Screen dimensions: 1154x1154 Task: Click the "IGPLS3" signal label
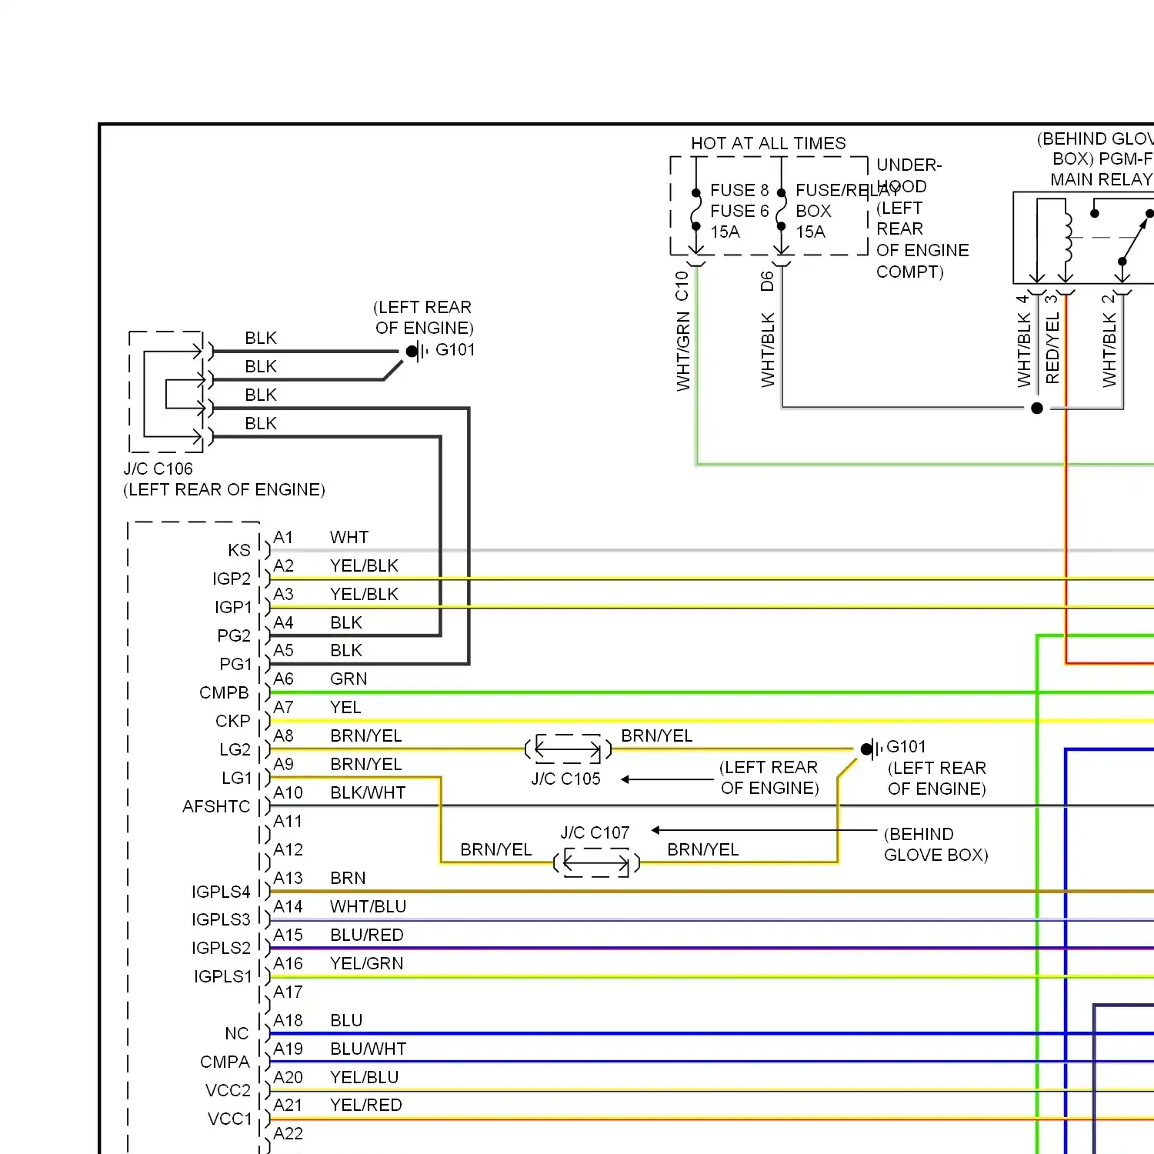221,919
